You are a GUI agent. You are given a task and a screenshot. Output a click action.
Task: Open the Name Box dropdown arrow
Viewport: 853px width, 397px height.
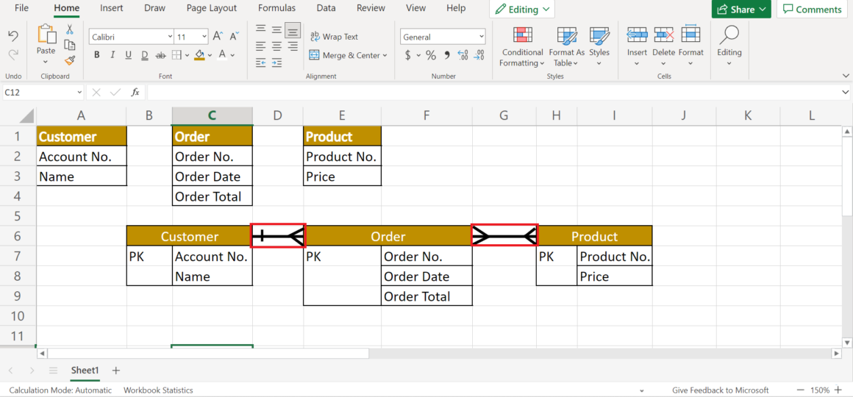(x=79, y=93)
